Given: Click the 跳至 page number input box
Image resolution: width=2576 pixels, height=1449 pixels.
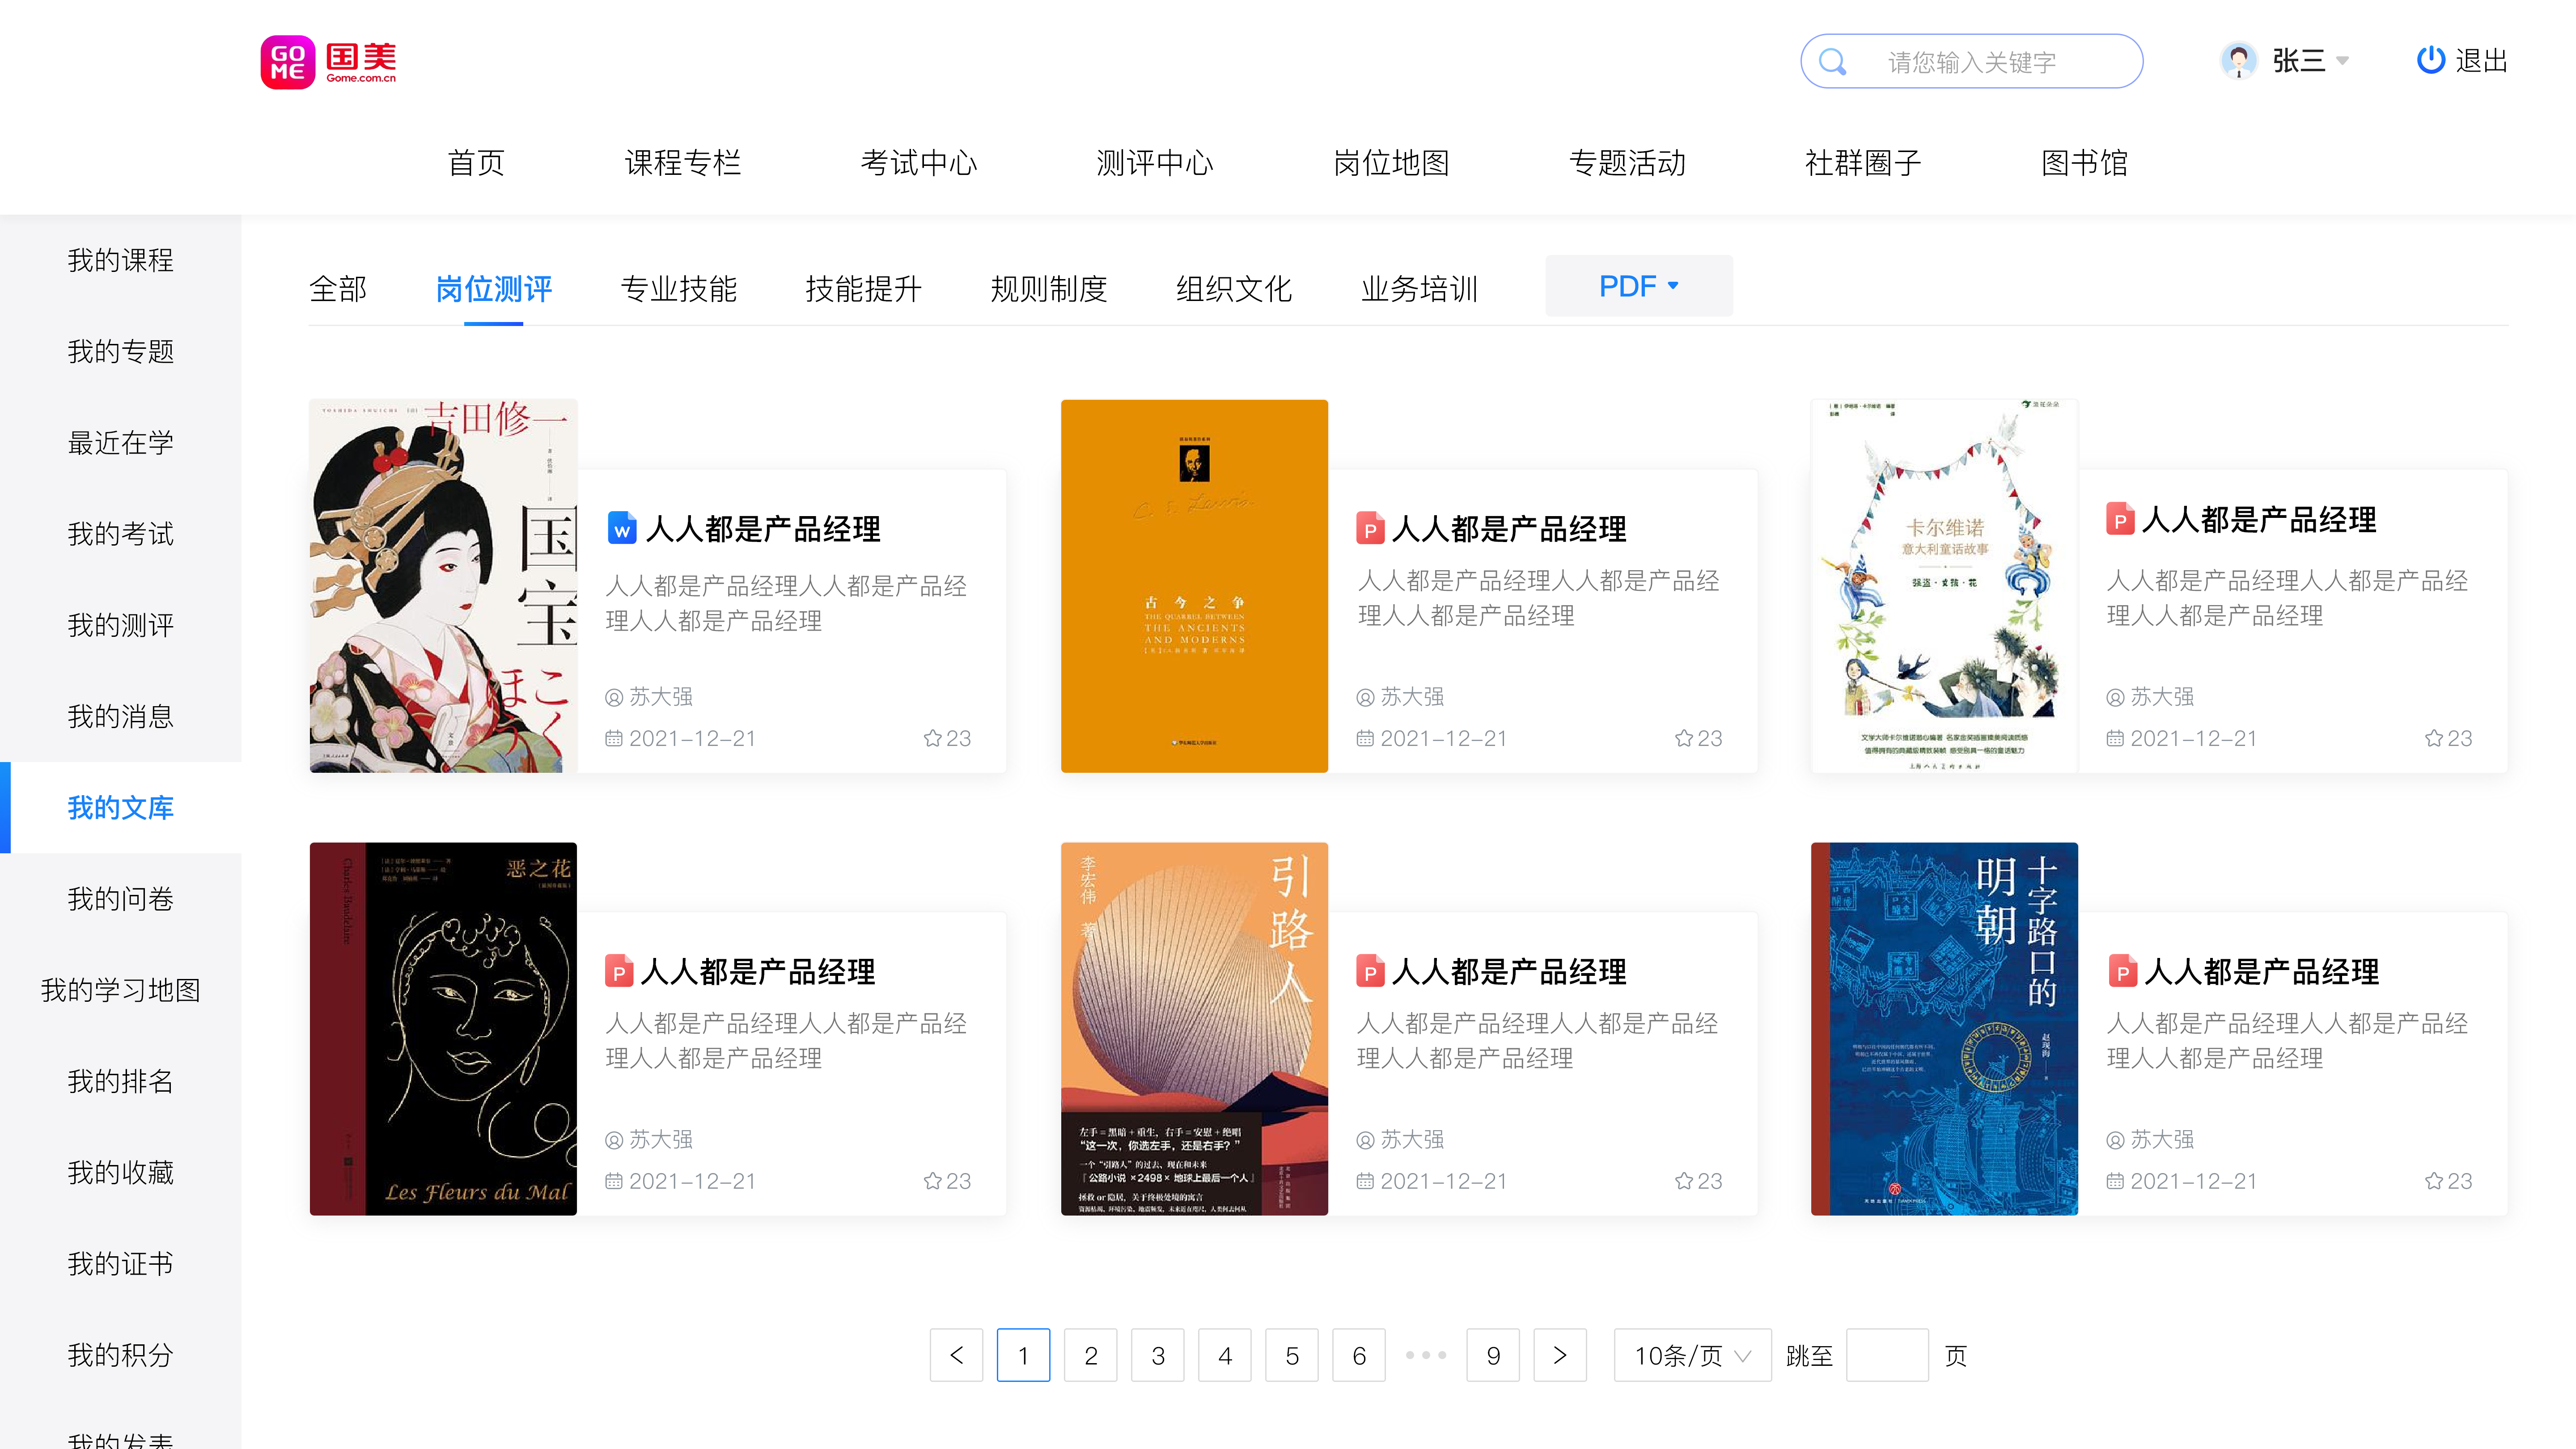Looking at the screenshot, I should [1887, 1355].
